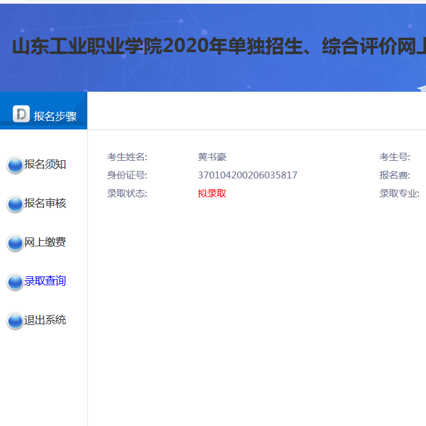
Task: Open the 报名审核 menu link
Action: (x=45, y=203)
